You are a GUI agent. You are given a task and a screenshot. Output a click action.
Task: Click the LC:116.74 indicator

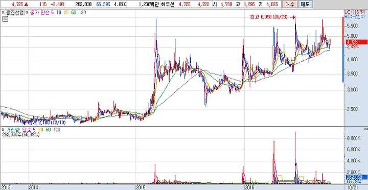[355, 12]
